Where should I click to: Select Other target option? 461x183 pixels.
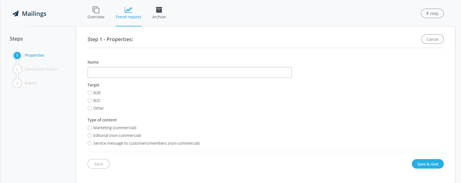[90, 108]
